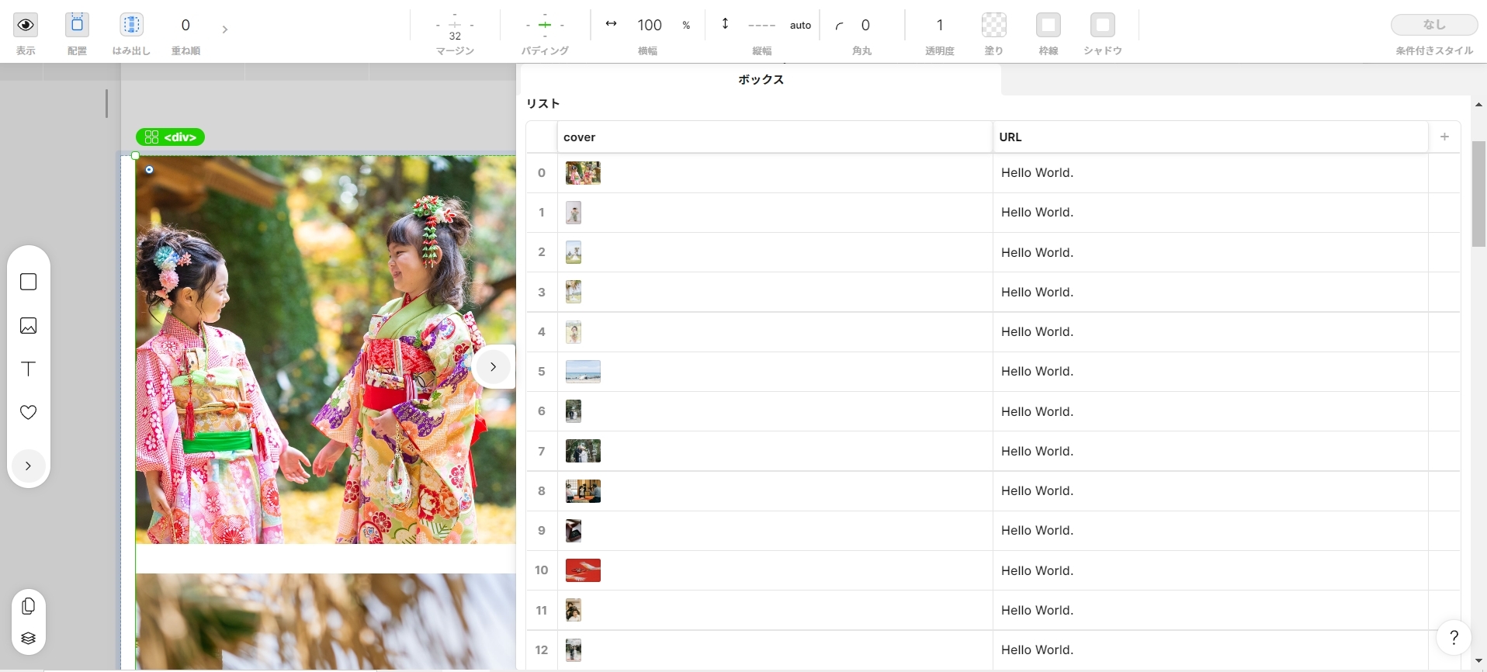Set the 重ね順 stacking order value
The height and width of the screenshot is (672, 1487).
click(185, 25)
